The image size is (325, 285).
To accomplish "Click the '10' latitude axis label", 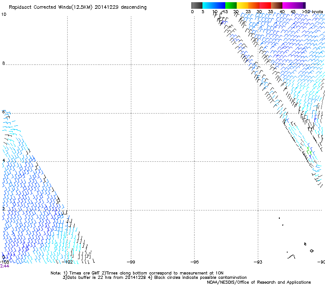I will [4, 14].
